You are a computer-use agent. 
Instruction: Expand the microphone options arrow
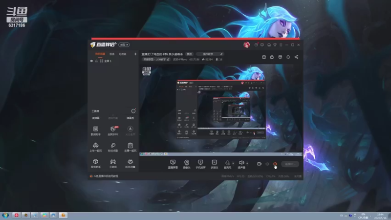233,163
